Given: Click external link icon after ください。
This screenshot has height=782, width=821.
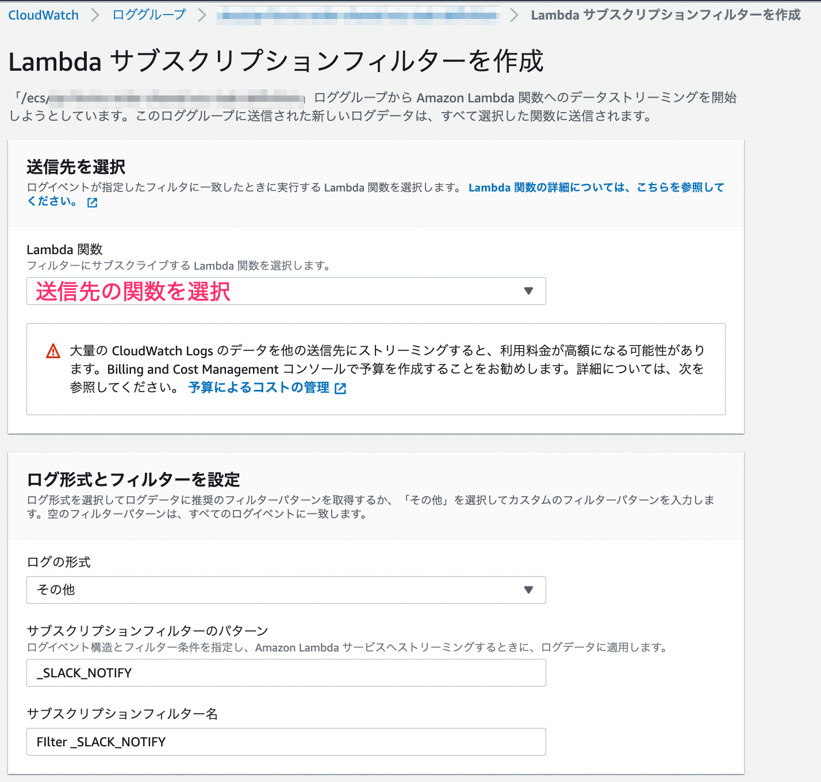Looking at the screenshot, I should tap(92, 202).
